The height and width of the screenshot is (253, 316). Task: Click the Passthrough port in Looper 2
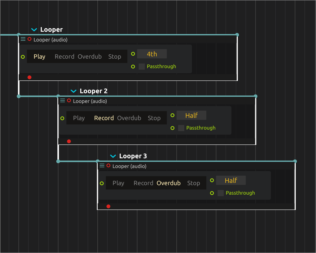coord(172,128)
